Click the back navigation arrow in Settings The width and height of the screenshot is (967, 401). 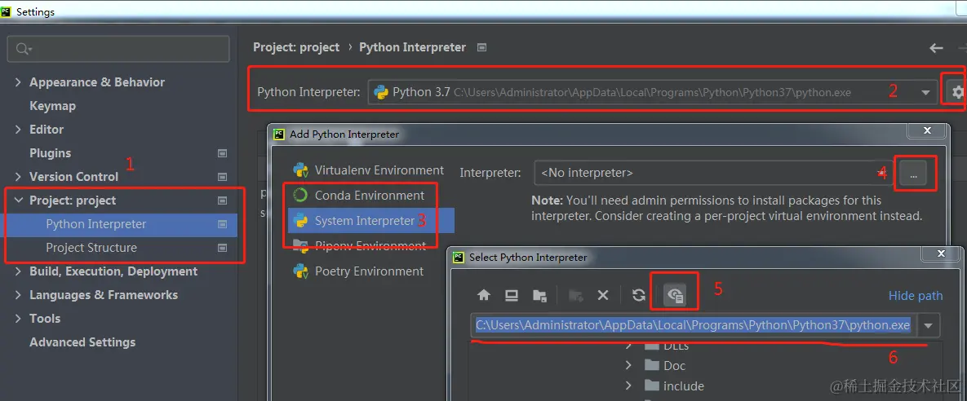[x=936, y=48]
